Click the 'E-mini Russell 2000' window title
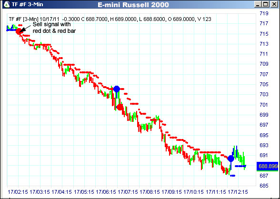 133,5
